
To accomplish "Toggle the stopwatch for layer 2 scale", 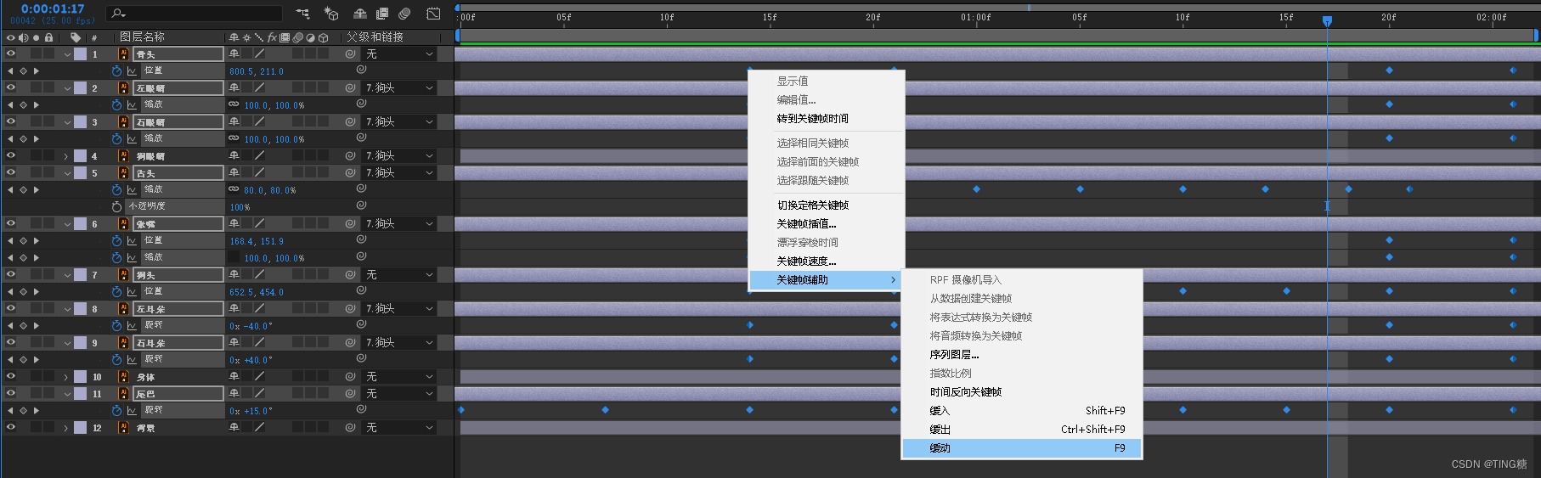I will click(116, 105).
